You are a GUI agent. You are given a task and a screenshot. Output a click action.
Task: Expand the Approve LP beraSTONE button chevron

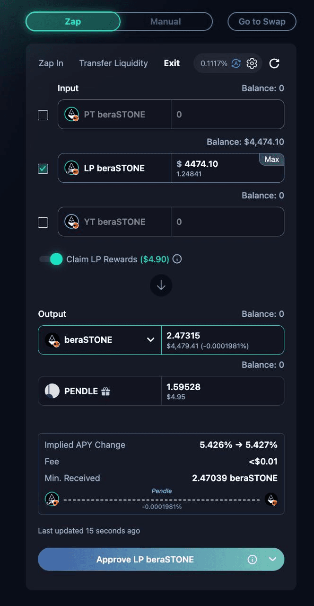273,559
